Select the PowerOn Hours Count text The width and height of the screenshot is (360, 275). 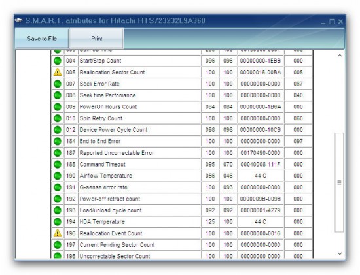point(108,106)
